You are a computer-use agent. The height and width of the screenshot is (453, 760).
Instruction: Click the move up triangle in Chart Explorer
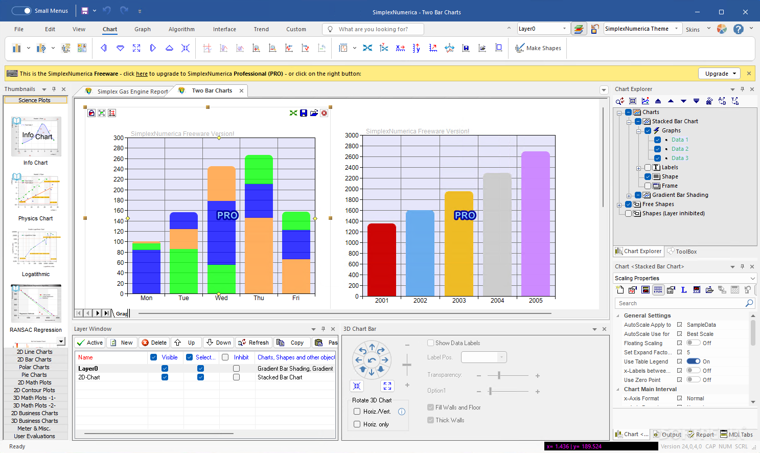point(671,101)
